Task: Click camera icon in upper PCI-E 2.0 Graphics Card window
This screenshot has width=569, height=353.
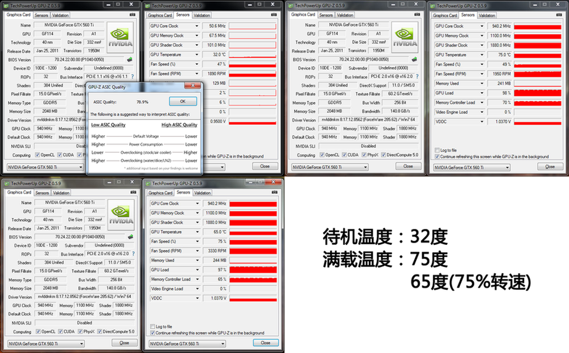Action: pyautogui.click(x=417, y=14)
